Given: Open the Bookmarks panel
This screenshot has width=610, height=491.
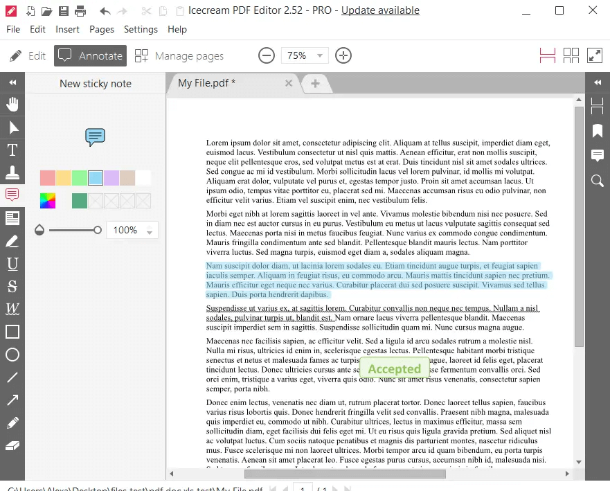Looking at the screenshot, I should [597, 131].
